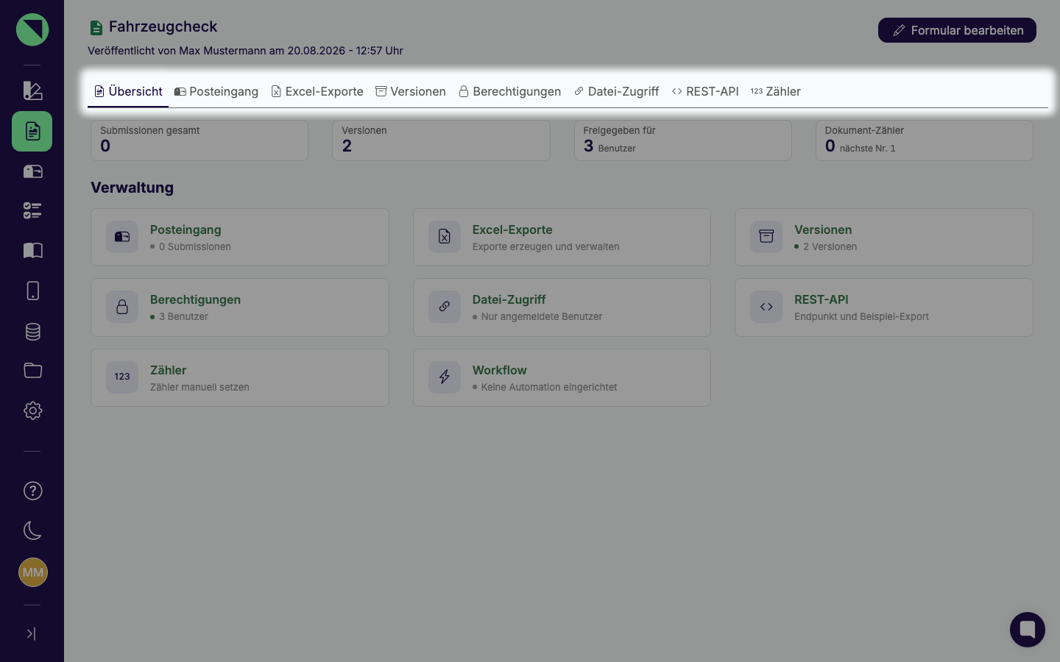
Task: Open the Excel-Exporte card link
Action: pos(562,238)
